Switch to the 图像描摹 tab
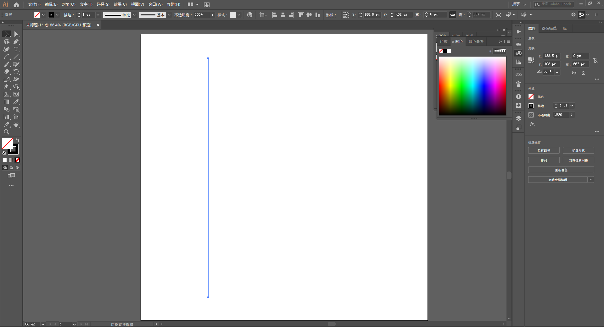604x327 pixels. (549, 29)
